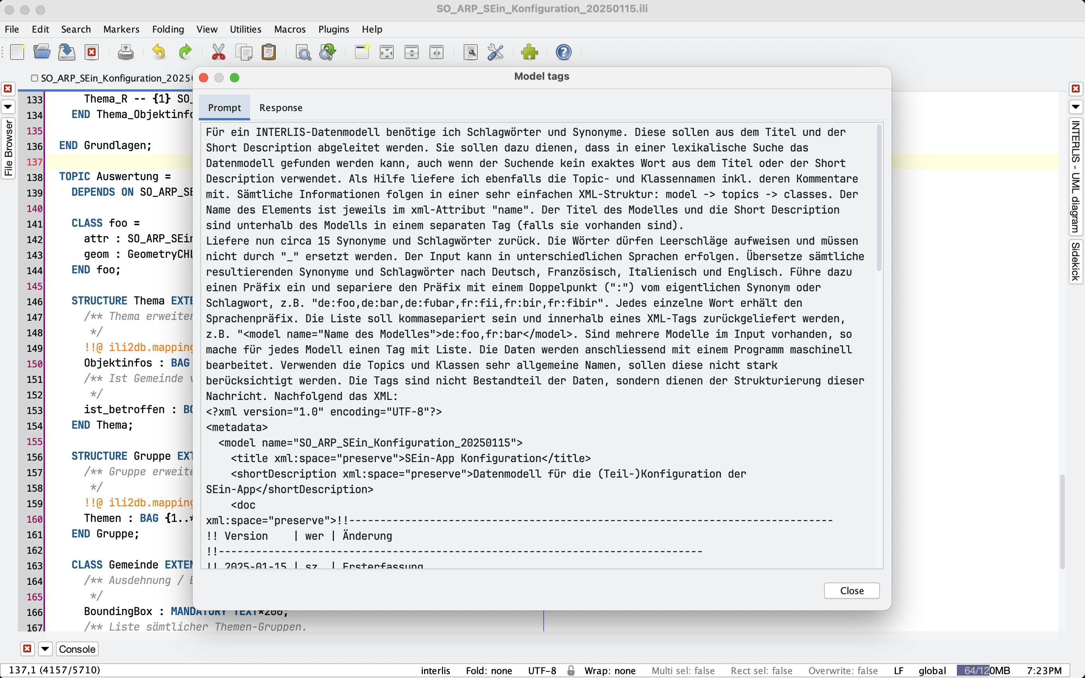Open the Macros menu

click(x=290, y=29)
